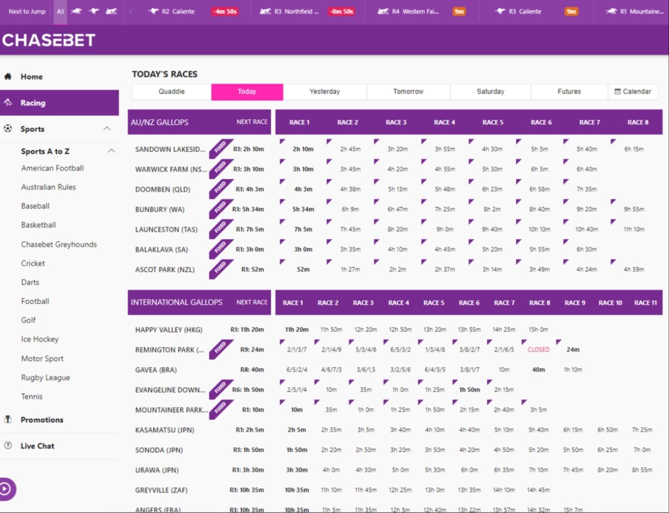Viewport: 669px width, 513px height.
Task: Open the Futures tab
Action: (569, 91)
